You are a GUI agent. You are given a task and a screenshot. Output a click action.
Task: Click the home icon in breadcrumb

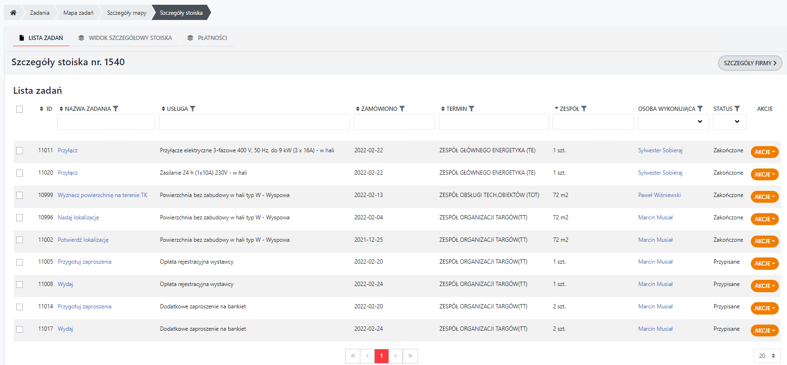[x=13, y=13]
